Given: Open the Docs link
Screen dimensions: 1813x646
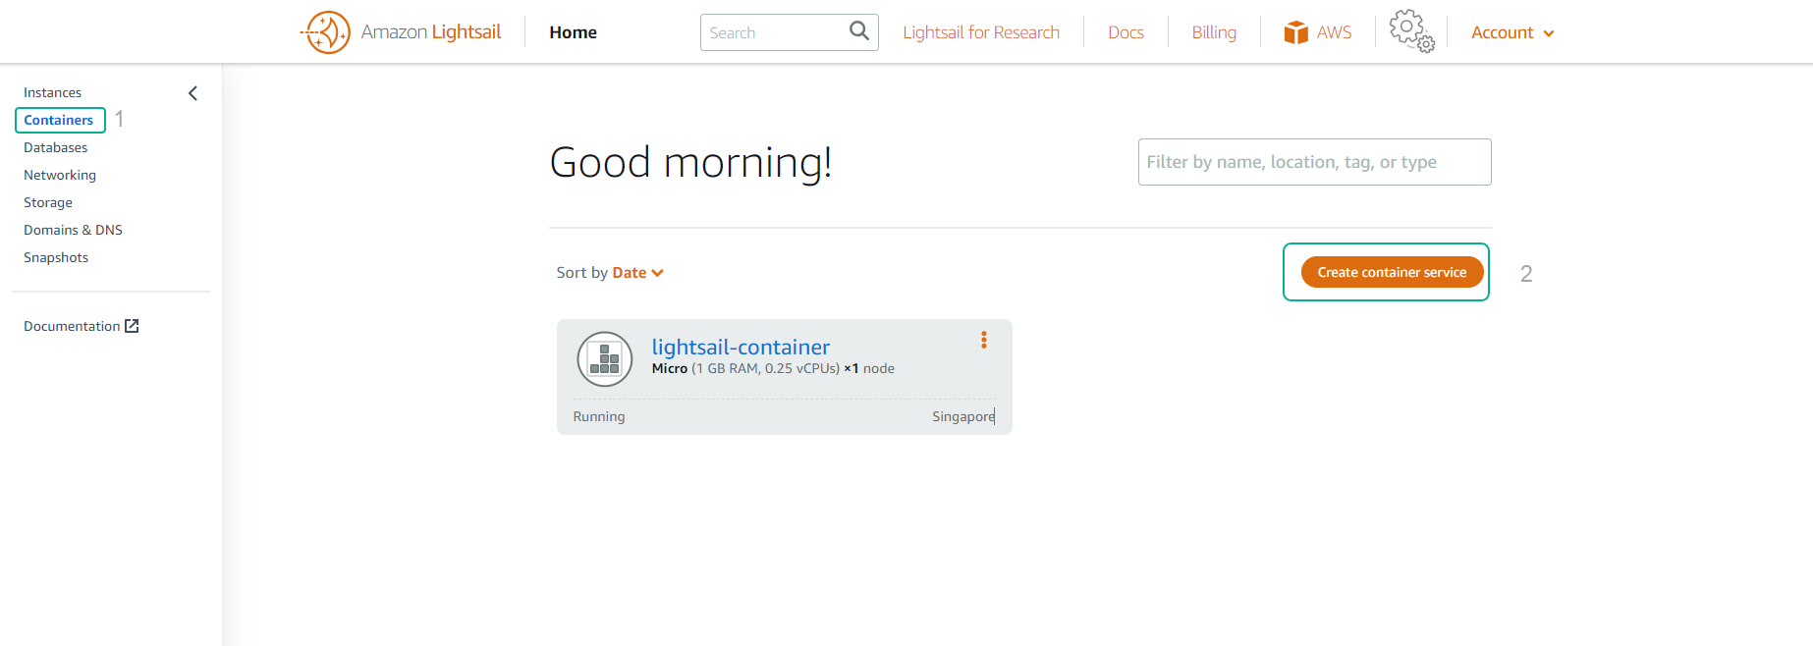Looking at the screenshot, I should [1126, 32].
